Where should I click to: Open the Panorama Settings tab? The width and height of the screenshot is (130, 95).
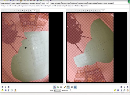(x=35, y=3)
